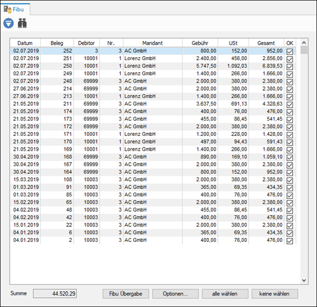Screen dimensions: 317x307
Task: Select Gesamt value 1.059,10
Action: pos(272,157)
